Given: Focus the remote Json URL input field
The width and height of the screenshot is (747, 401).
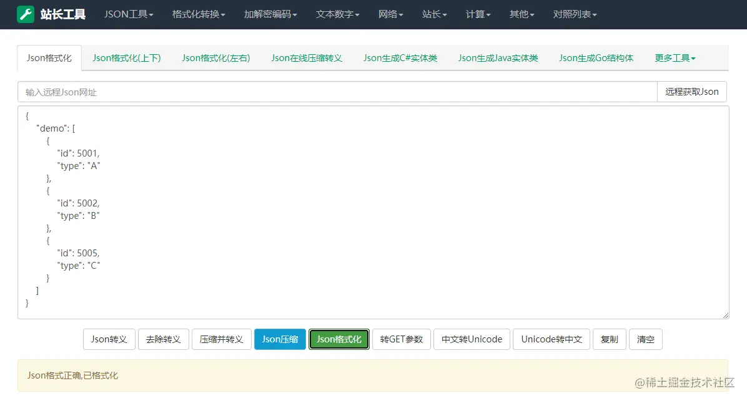Looking at the screenshot, I should click(337, 92).
